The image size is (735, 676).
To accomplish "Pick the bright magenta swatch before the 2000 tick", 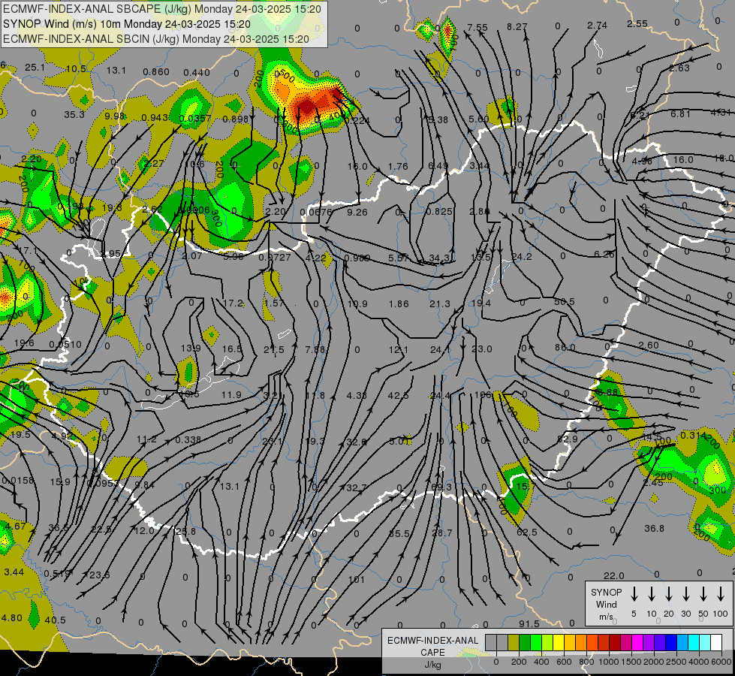I will tap(637, 643).
